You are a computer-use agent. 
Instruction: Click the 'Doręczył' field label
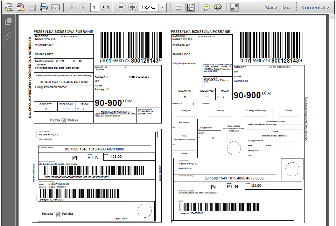220,111
